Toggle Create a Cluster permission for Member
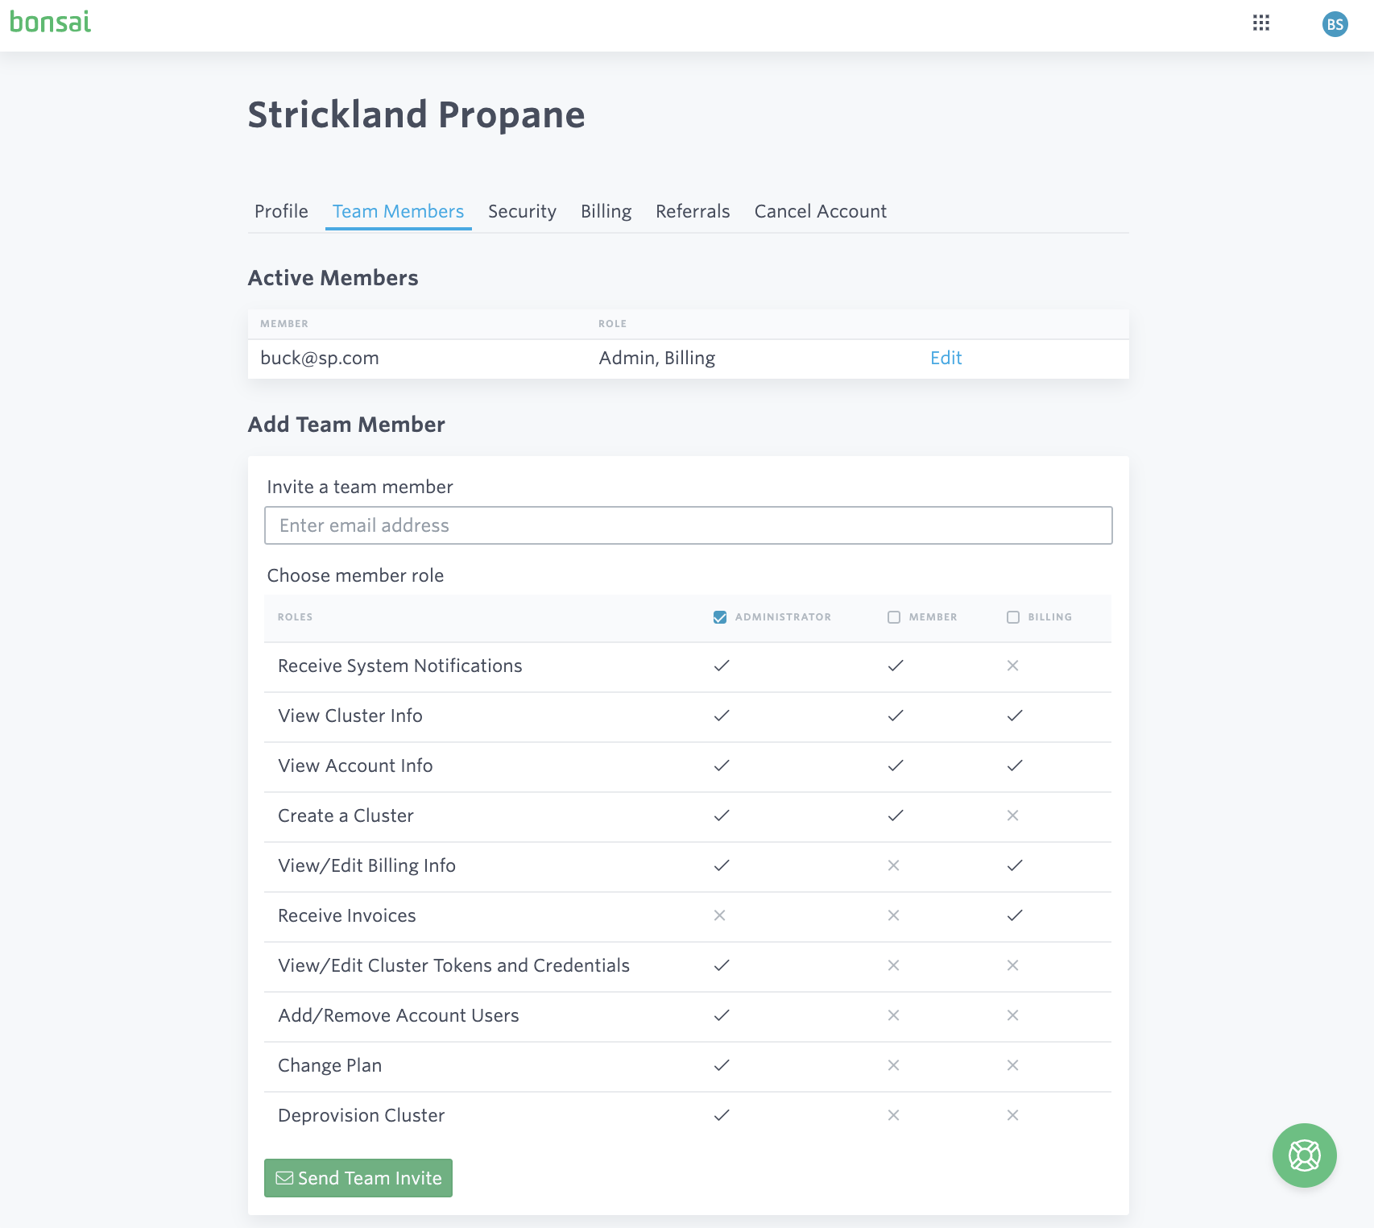Viewport: 1374px width, 1228px height. (894, 815)
